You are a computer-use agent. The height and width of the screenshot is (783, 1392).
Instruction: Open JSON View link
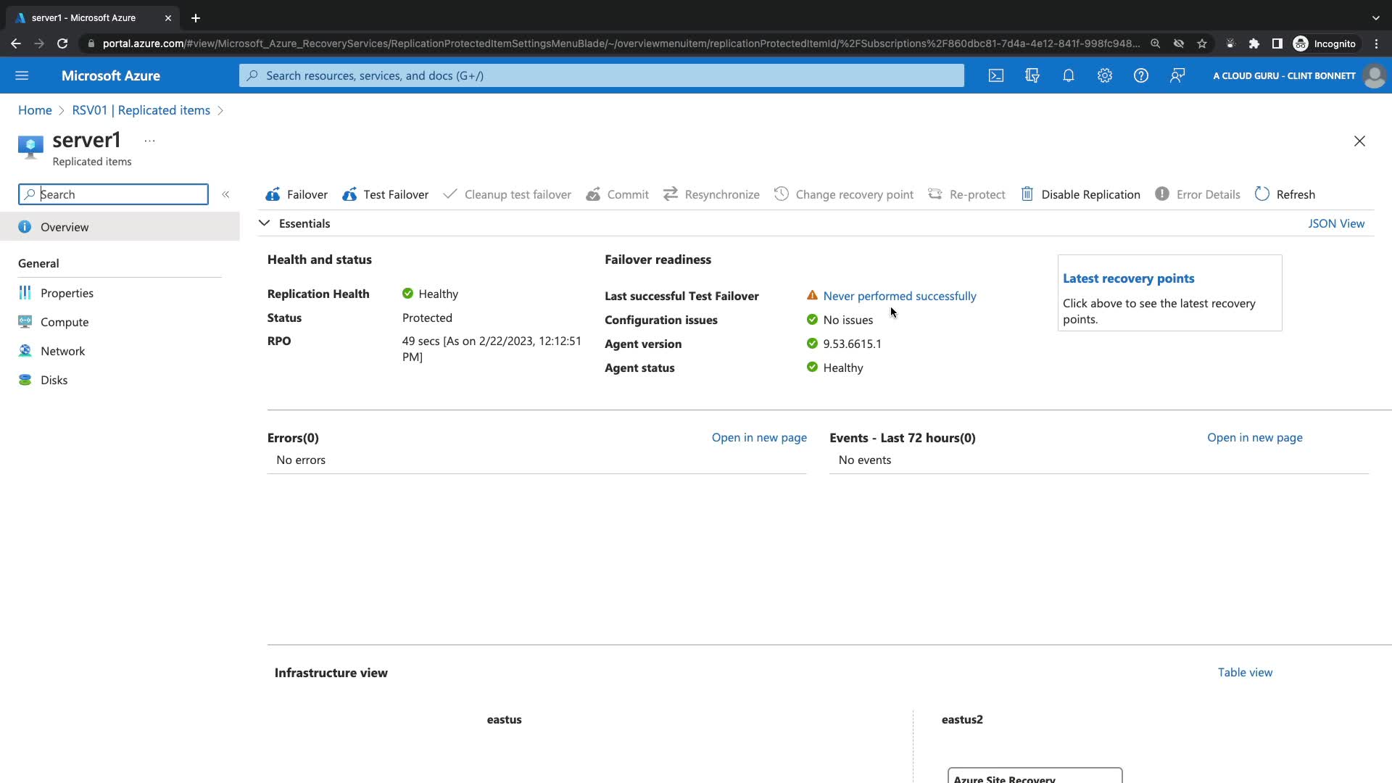pos(1335,223)
